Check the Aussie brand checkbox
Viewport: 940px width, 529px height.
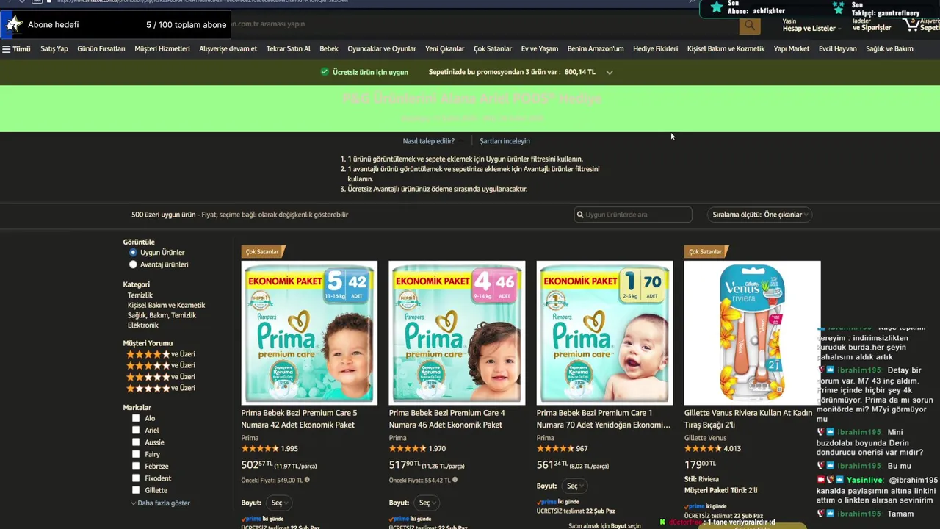(x=136, y=442)
